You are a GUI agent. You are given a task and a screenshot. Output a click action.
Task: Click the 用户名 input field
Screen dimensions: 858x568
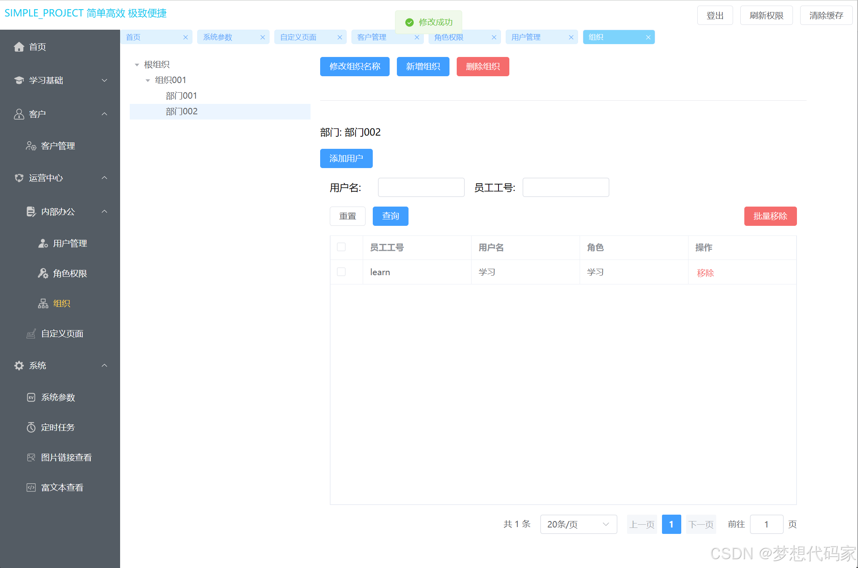pyautogui.click(x=421, y=187)
